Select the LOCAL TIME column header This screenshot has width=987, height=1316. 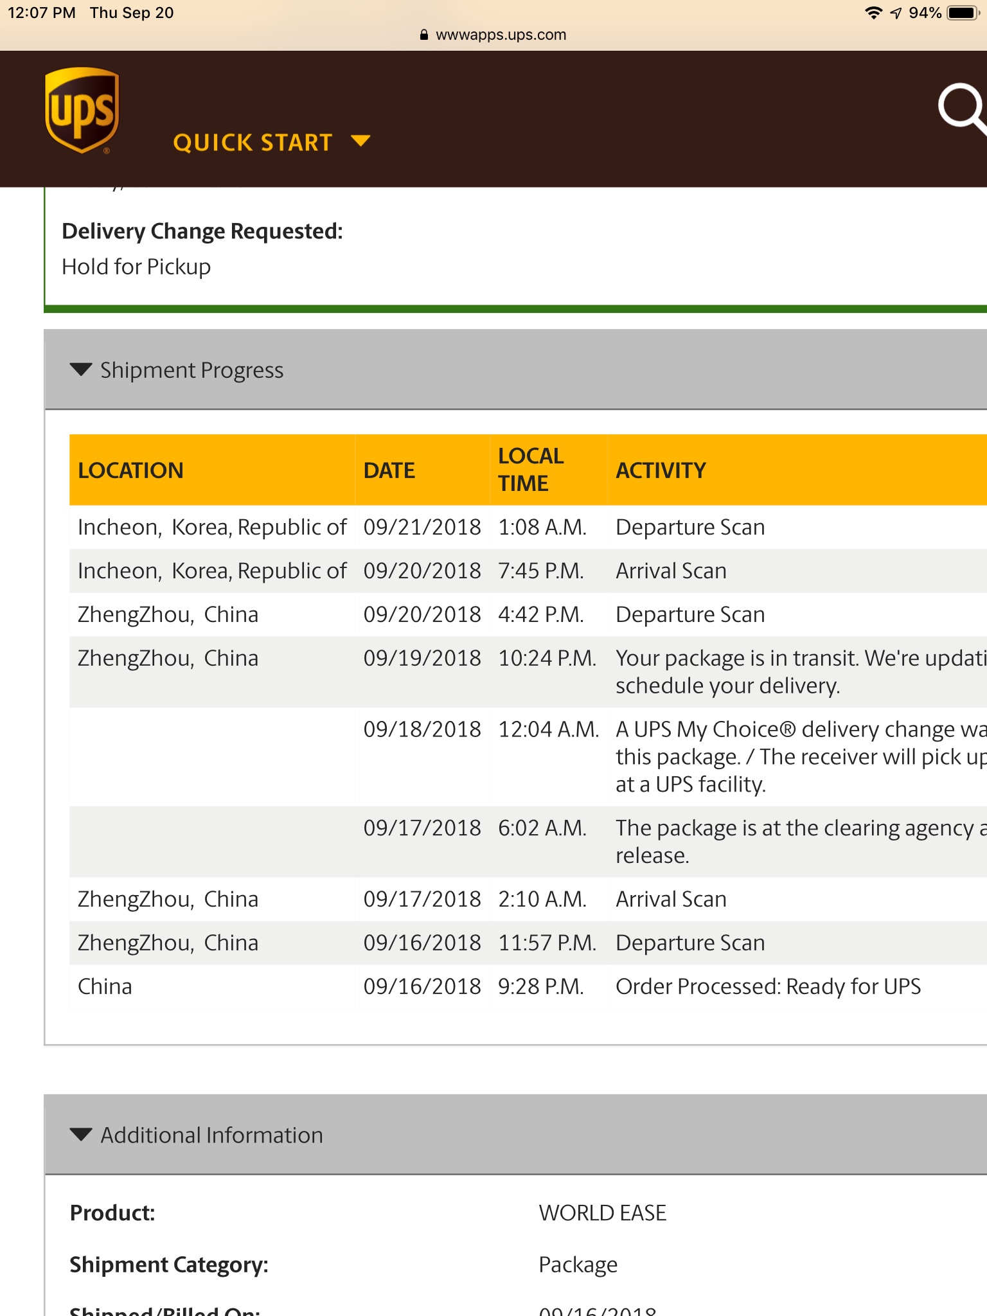(x=531, y=470)
